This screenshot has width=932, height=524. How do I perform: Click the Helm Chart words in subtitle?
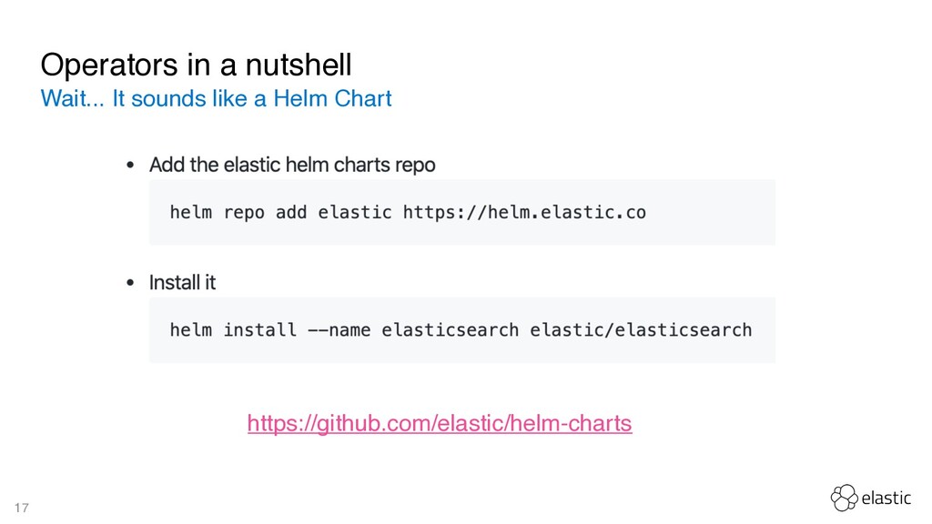click(332, 98)
